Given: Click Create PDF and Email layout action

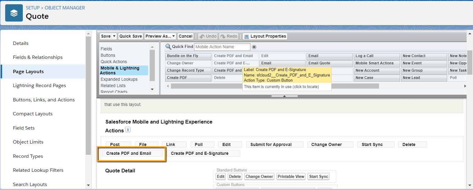Looking at the screenshot, I should (132, 153).
